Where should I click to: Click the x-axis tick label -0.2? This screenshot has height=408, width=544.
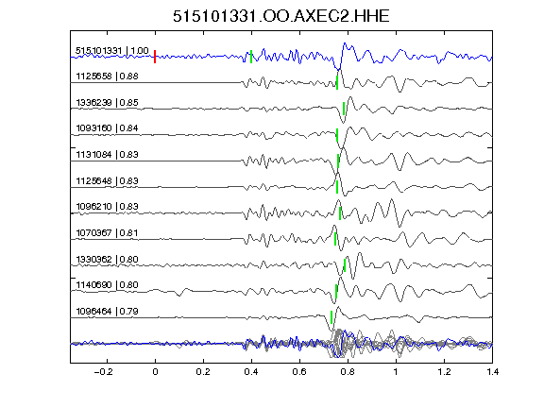coord(103,372)
